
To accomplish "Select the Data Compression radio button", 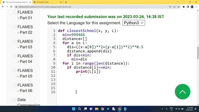I will [15, 100].
